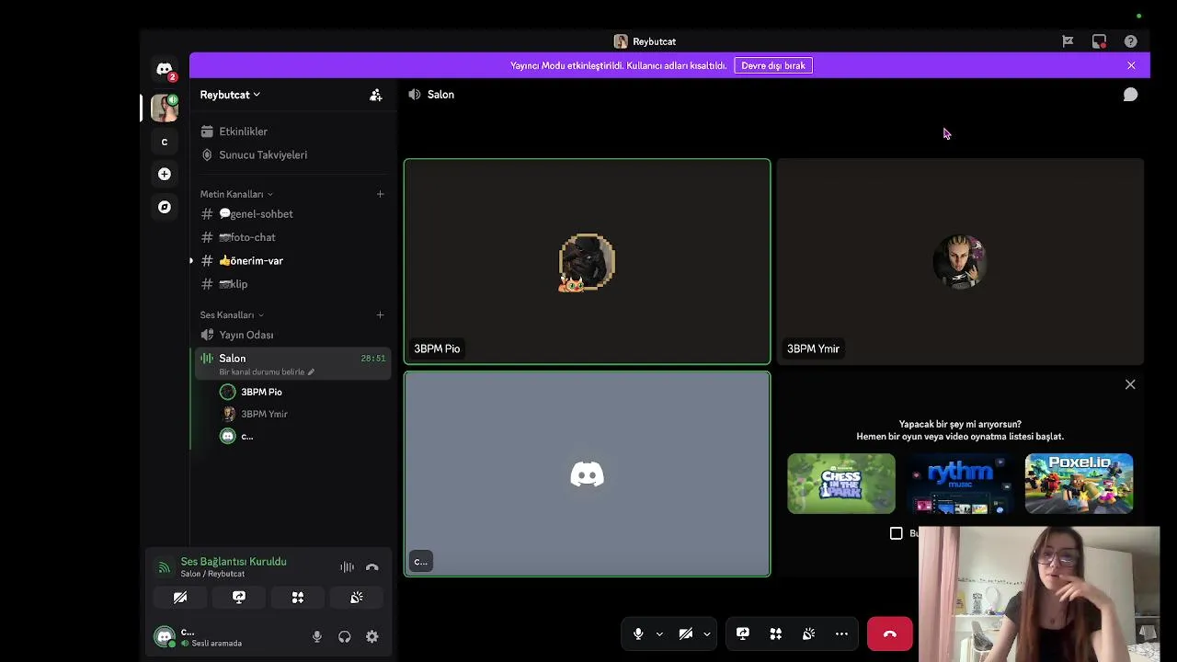The width and height of the screenshot is (1177, 662).
Task: Launch the Chess in the Park activity
Action: click(841, 484)
